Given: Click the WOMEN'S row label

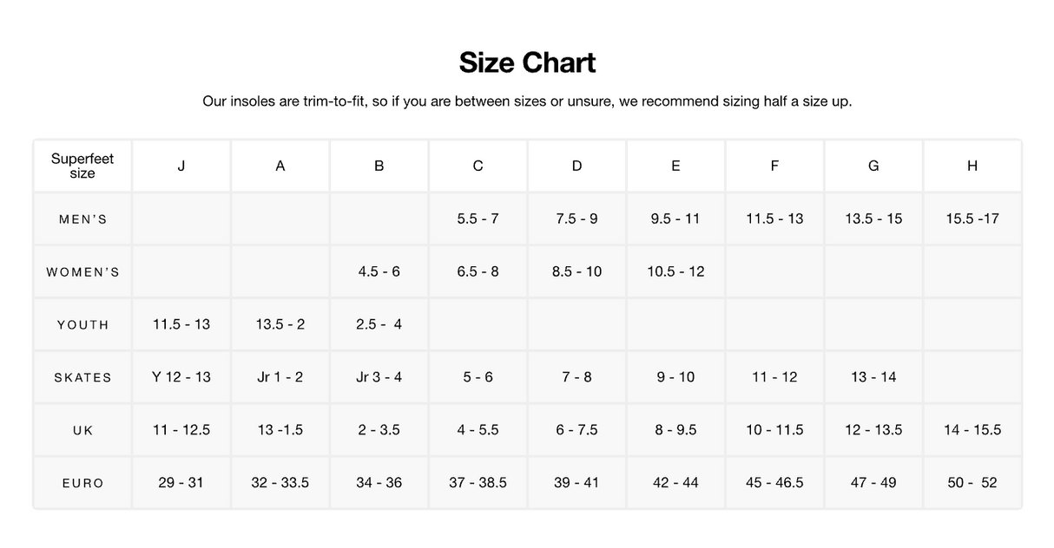Looking at the screenshot, I should coord(82,272).
